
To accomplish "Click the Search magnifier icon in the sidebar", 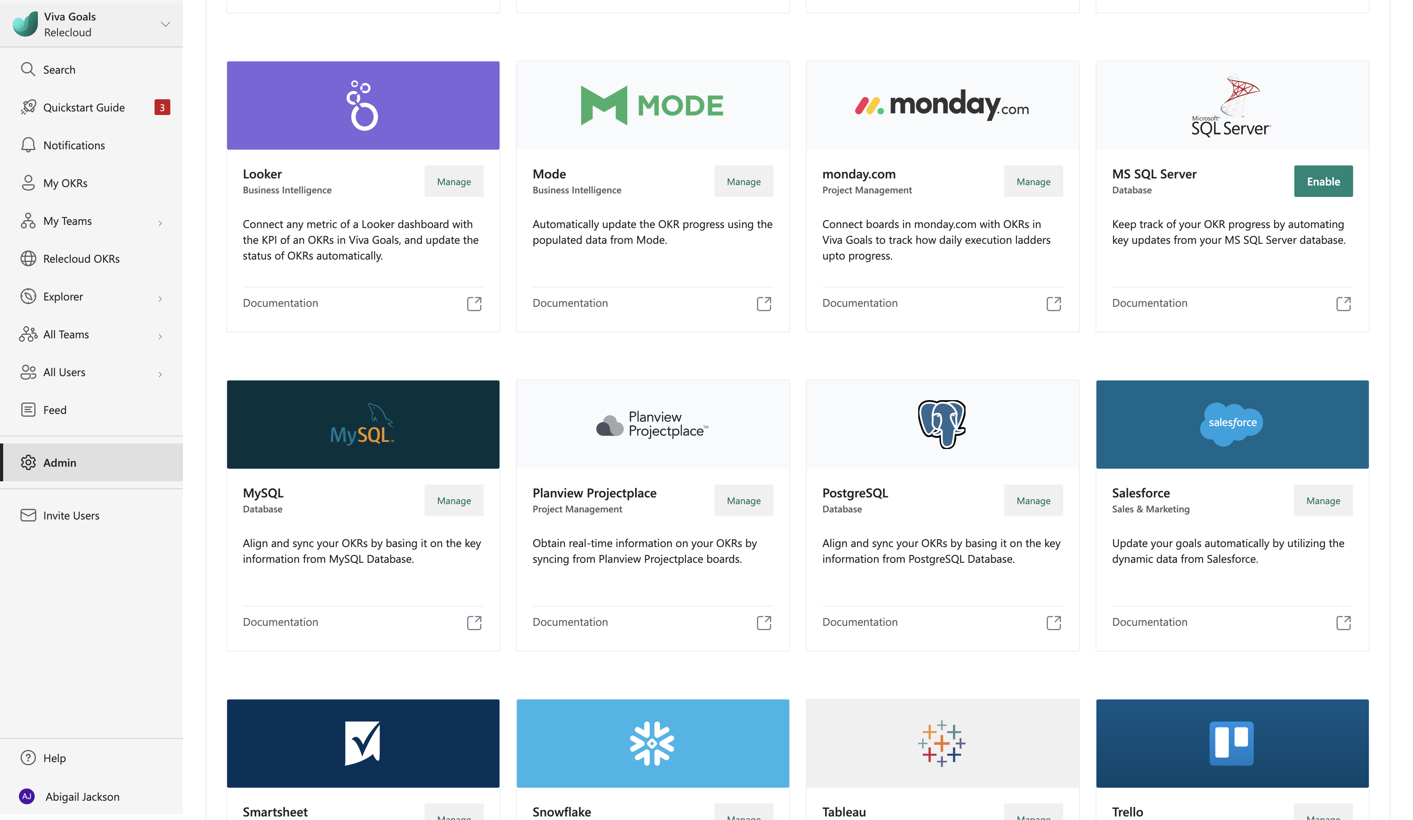I will pos(28,69).
